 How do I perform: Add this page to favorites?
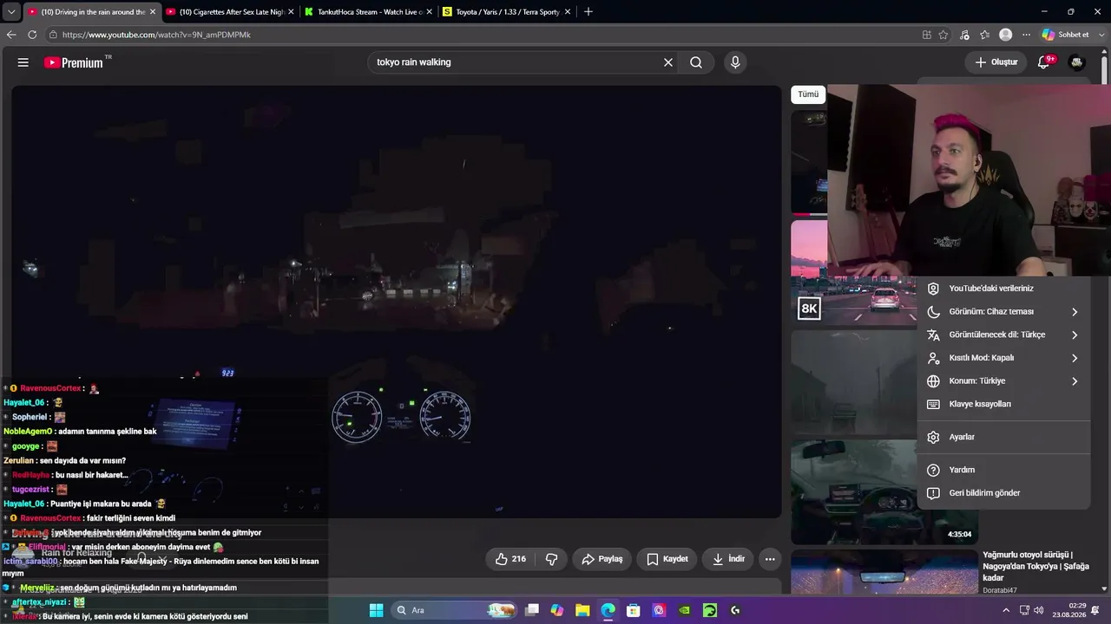943,35
